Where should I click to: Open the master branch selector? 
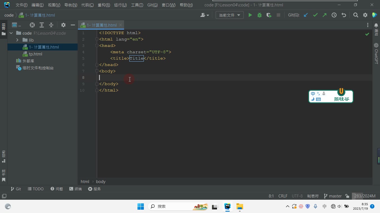click(x=333, y=196)
